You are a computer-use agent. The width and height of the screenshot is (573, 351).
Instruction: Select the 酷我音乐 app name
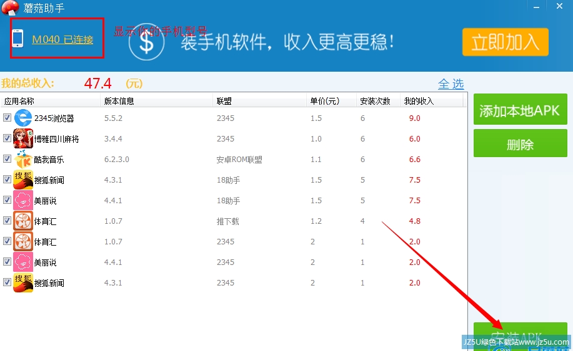tap(49, 159)
